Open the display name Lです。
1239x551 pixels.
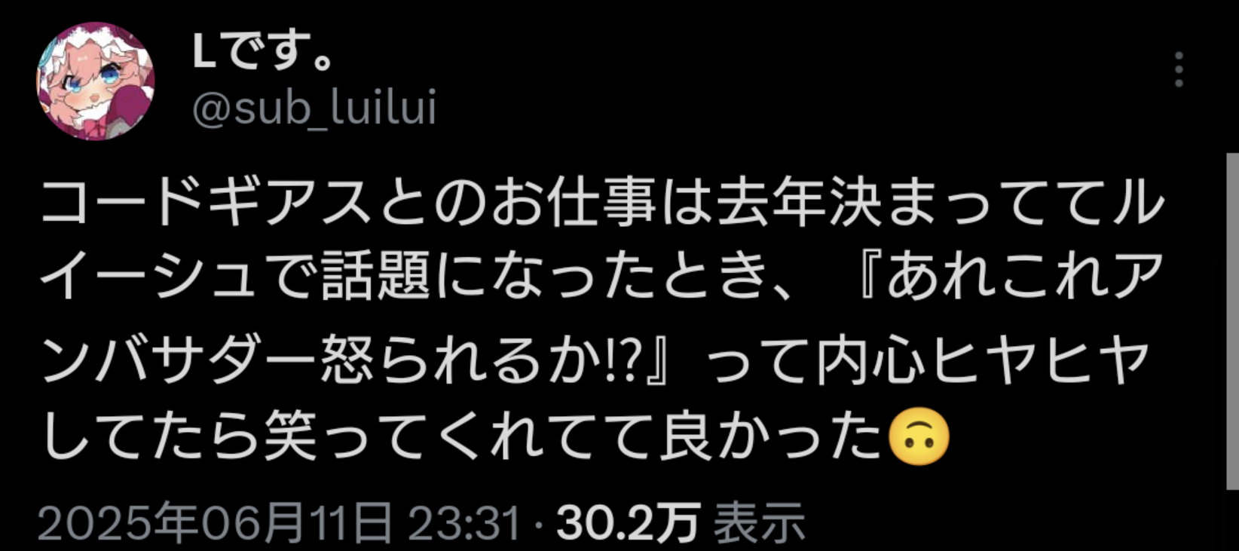[264, 51]
